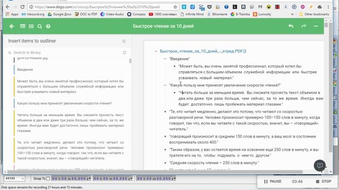Open the outline list icon in green header
Viewport: 339px width, 190px height.
point(31,26)
